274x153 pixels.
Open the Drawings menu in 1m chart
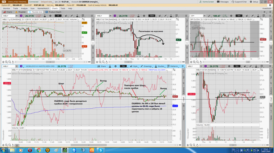click(146, 66)
